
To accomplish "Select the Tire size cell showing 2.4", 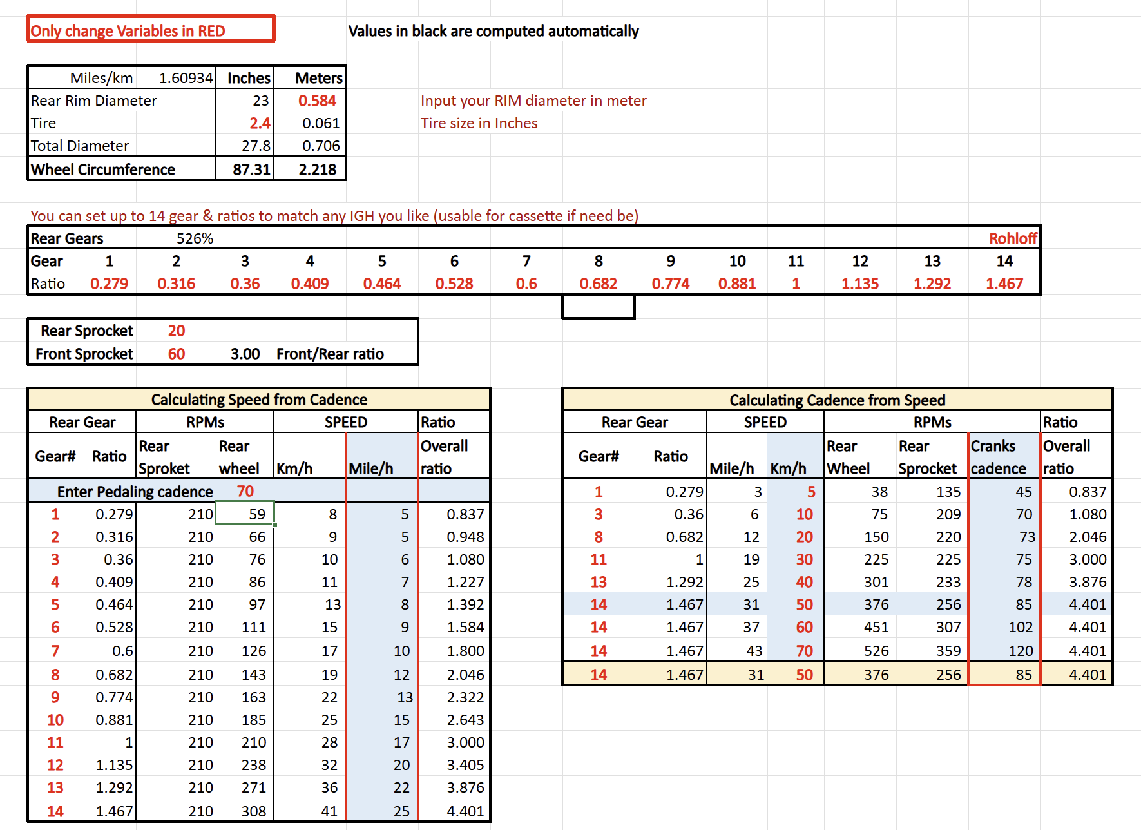I will click(x=259, y=123).
